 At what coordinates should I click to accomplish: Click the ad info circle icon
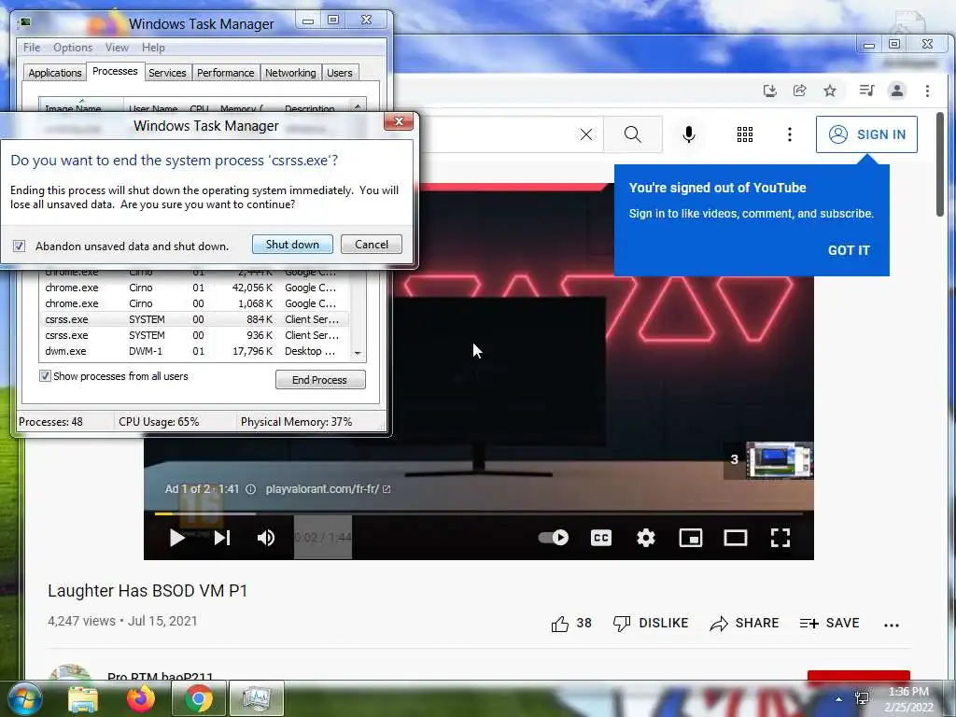click(250, 489)
